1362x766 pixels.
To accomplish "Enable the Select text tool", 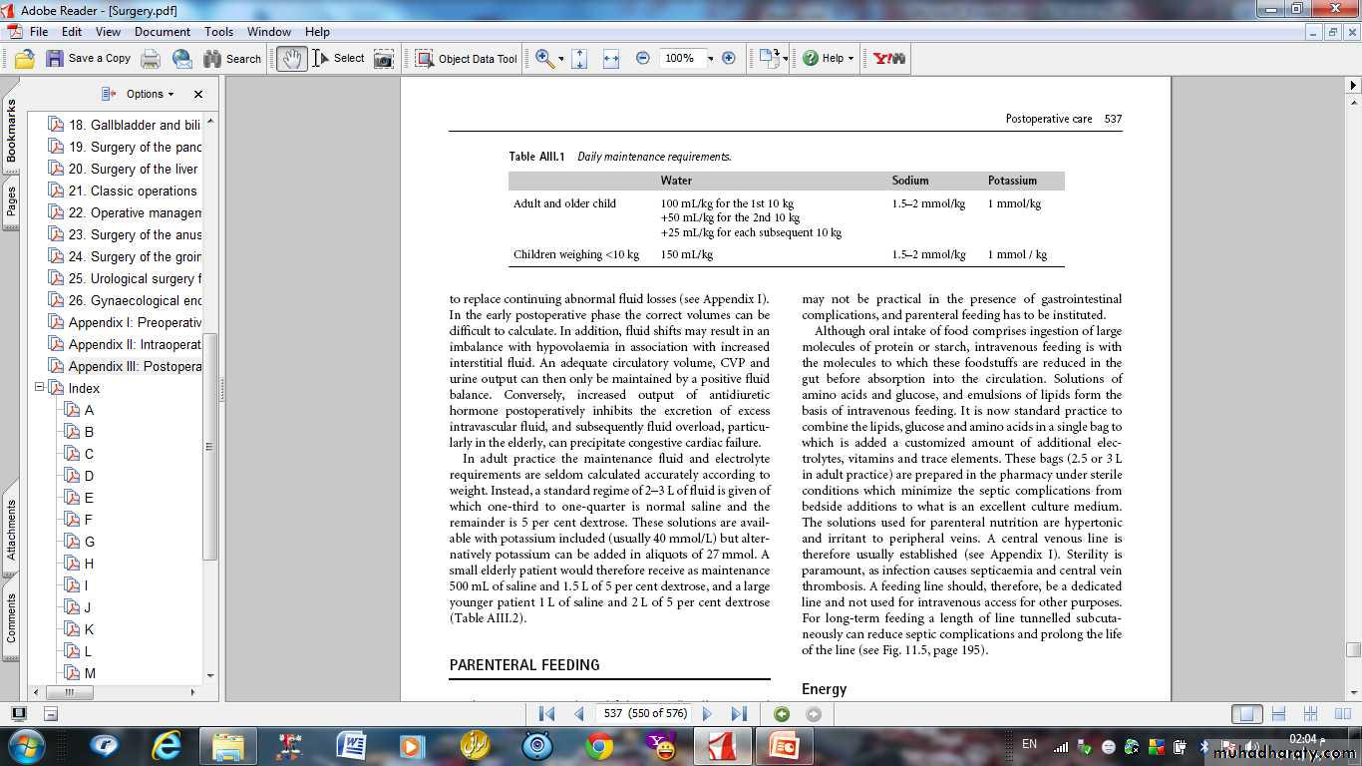I will [339, 59].
